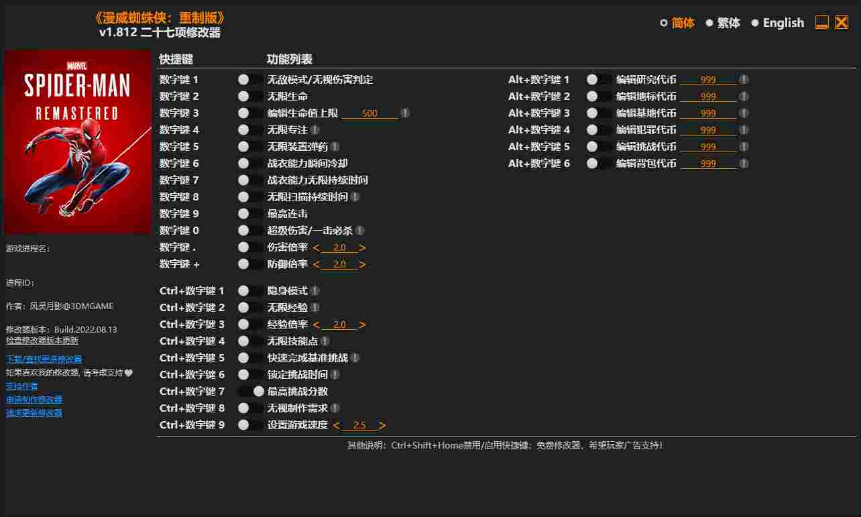Click 支持作者 link
The height and width of the screenshot is (517, 861).
22,386
